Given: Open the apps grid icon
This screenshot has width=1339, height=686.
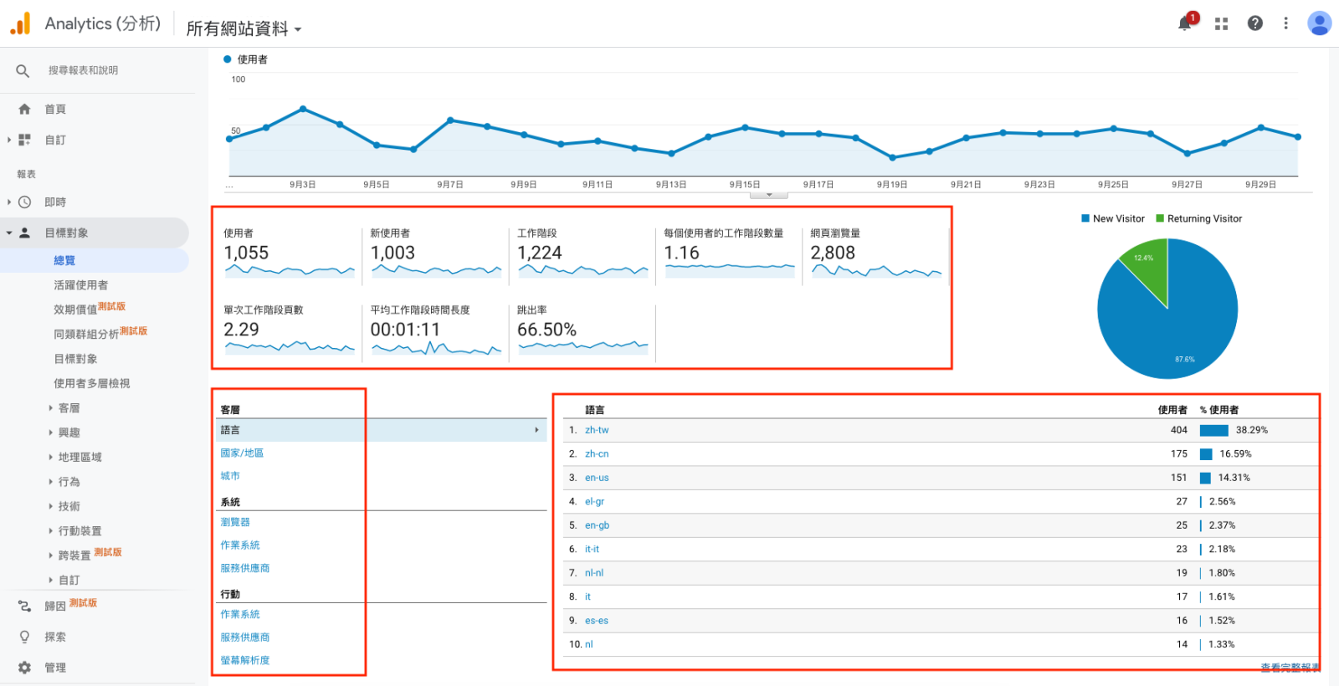Looking at the screenshot, I should (1221, 23).
